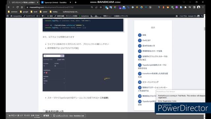Click the page vertical scrollbar thumb
Screen dimensions: 211x119
204,29
